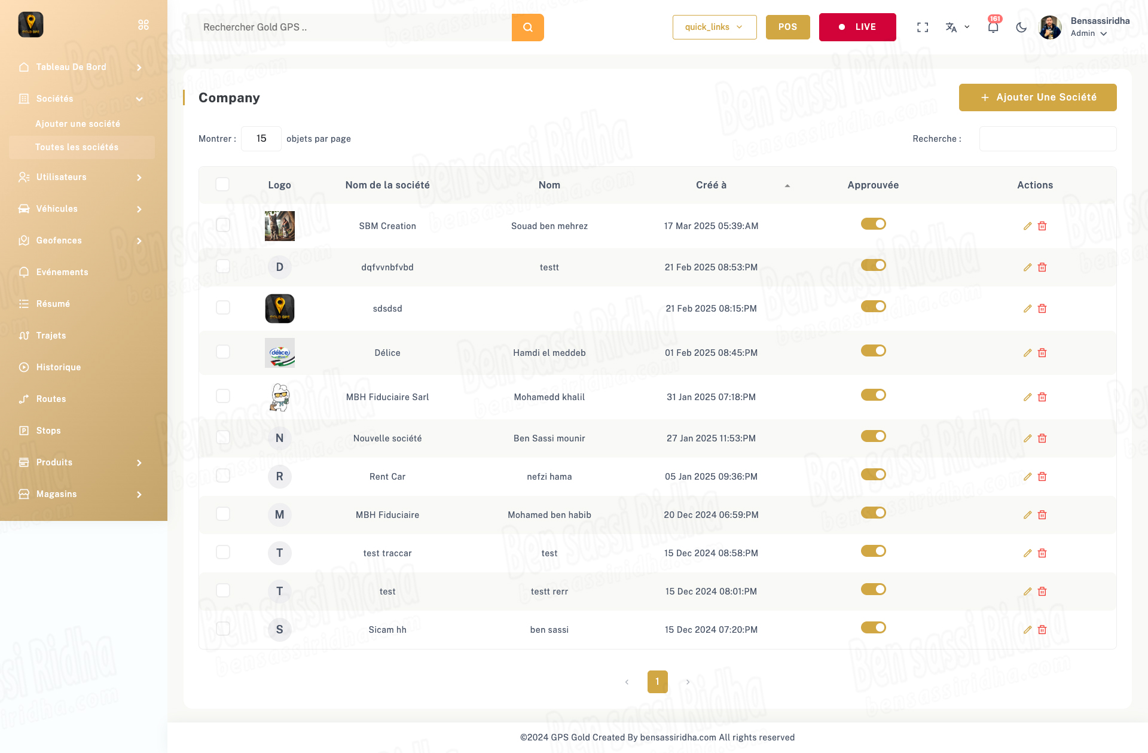Toggle the approved switch for MBH Fiduciaire Sarl
Screen dimensions: 1148x753
[873, 395]
